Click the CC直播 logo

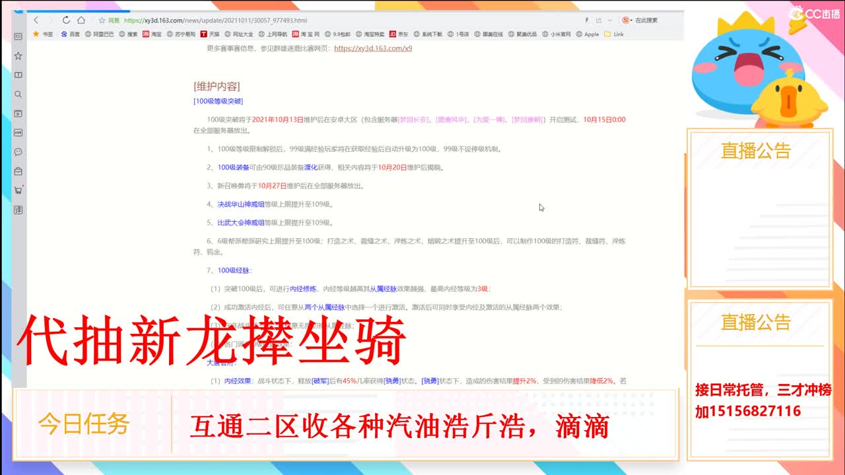coord(815,13)
